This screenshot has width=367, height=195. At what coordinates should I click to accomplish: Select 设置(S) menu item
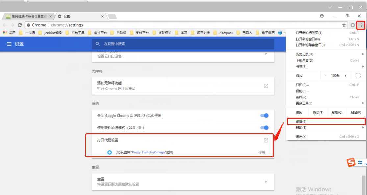pos(326,122)
